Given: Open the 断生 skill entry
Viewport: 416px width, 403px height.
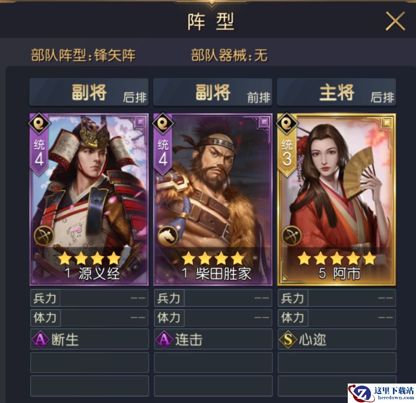Looking at the screenshot, I should (x=89, y=339).
